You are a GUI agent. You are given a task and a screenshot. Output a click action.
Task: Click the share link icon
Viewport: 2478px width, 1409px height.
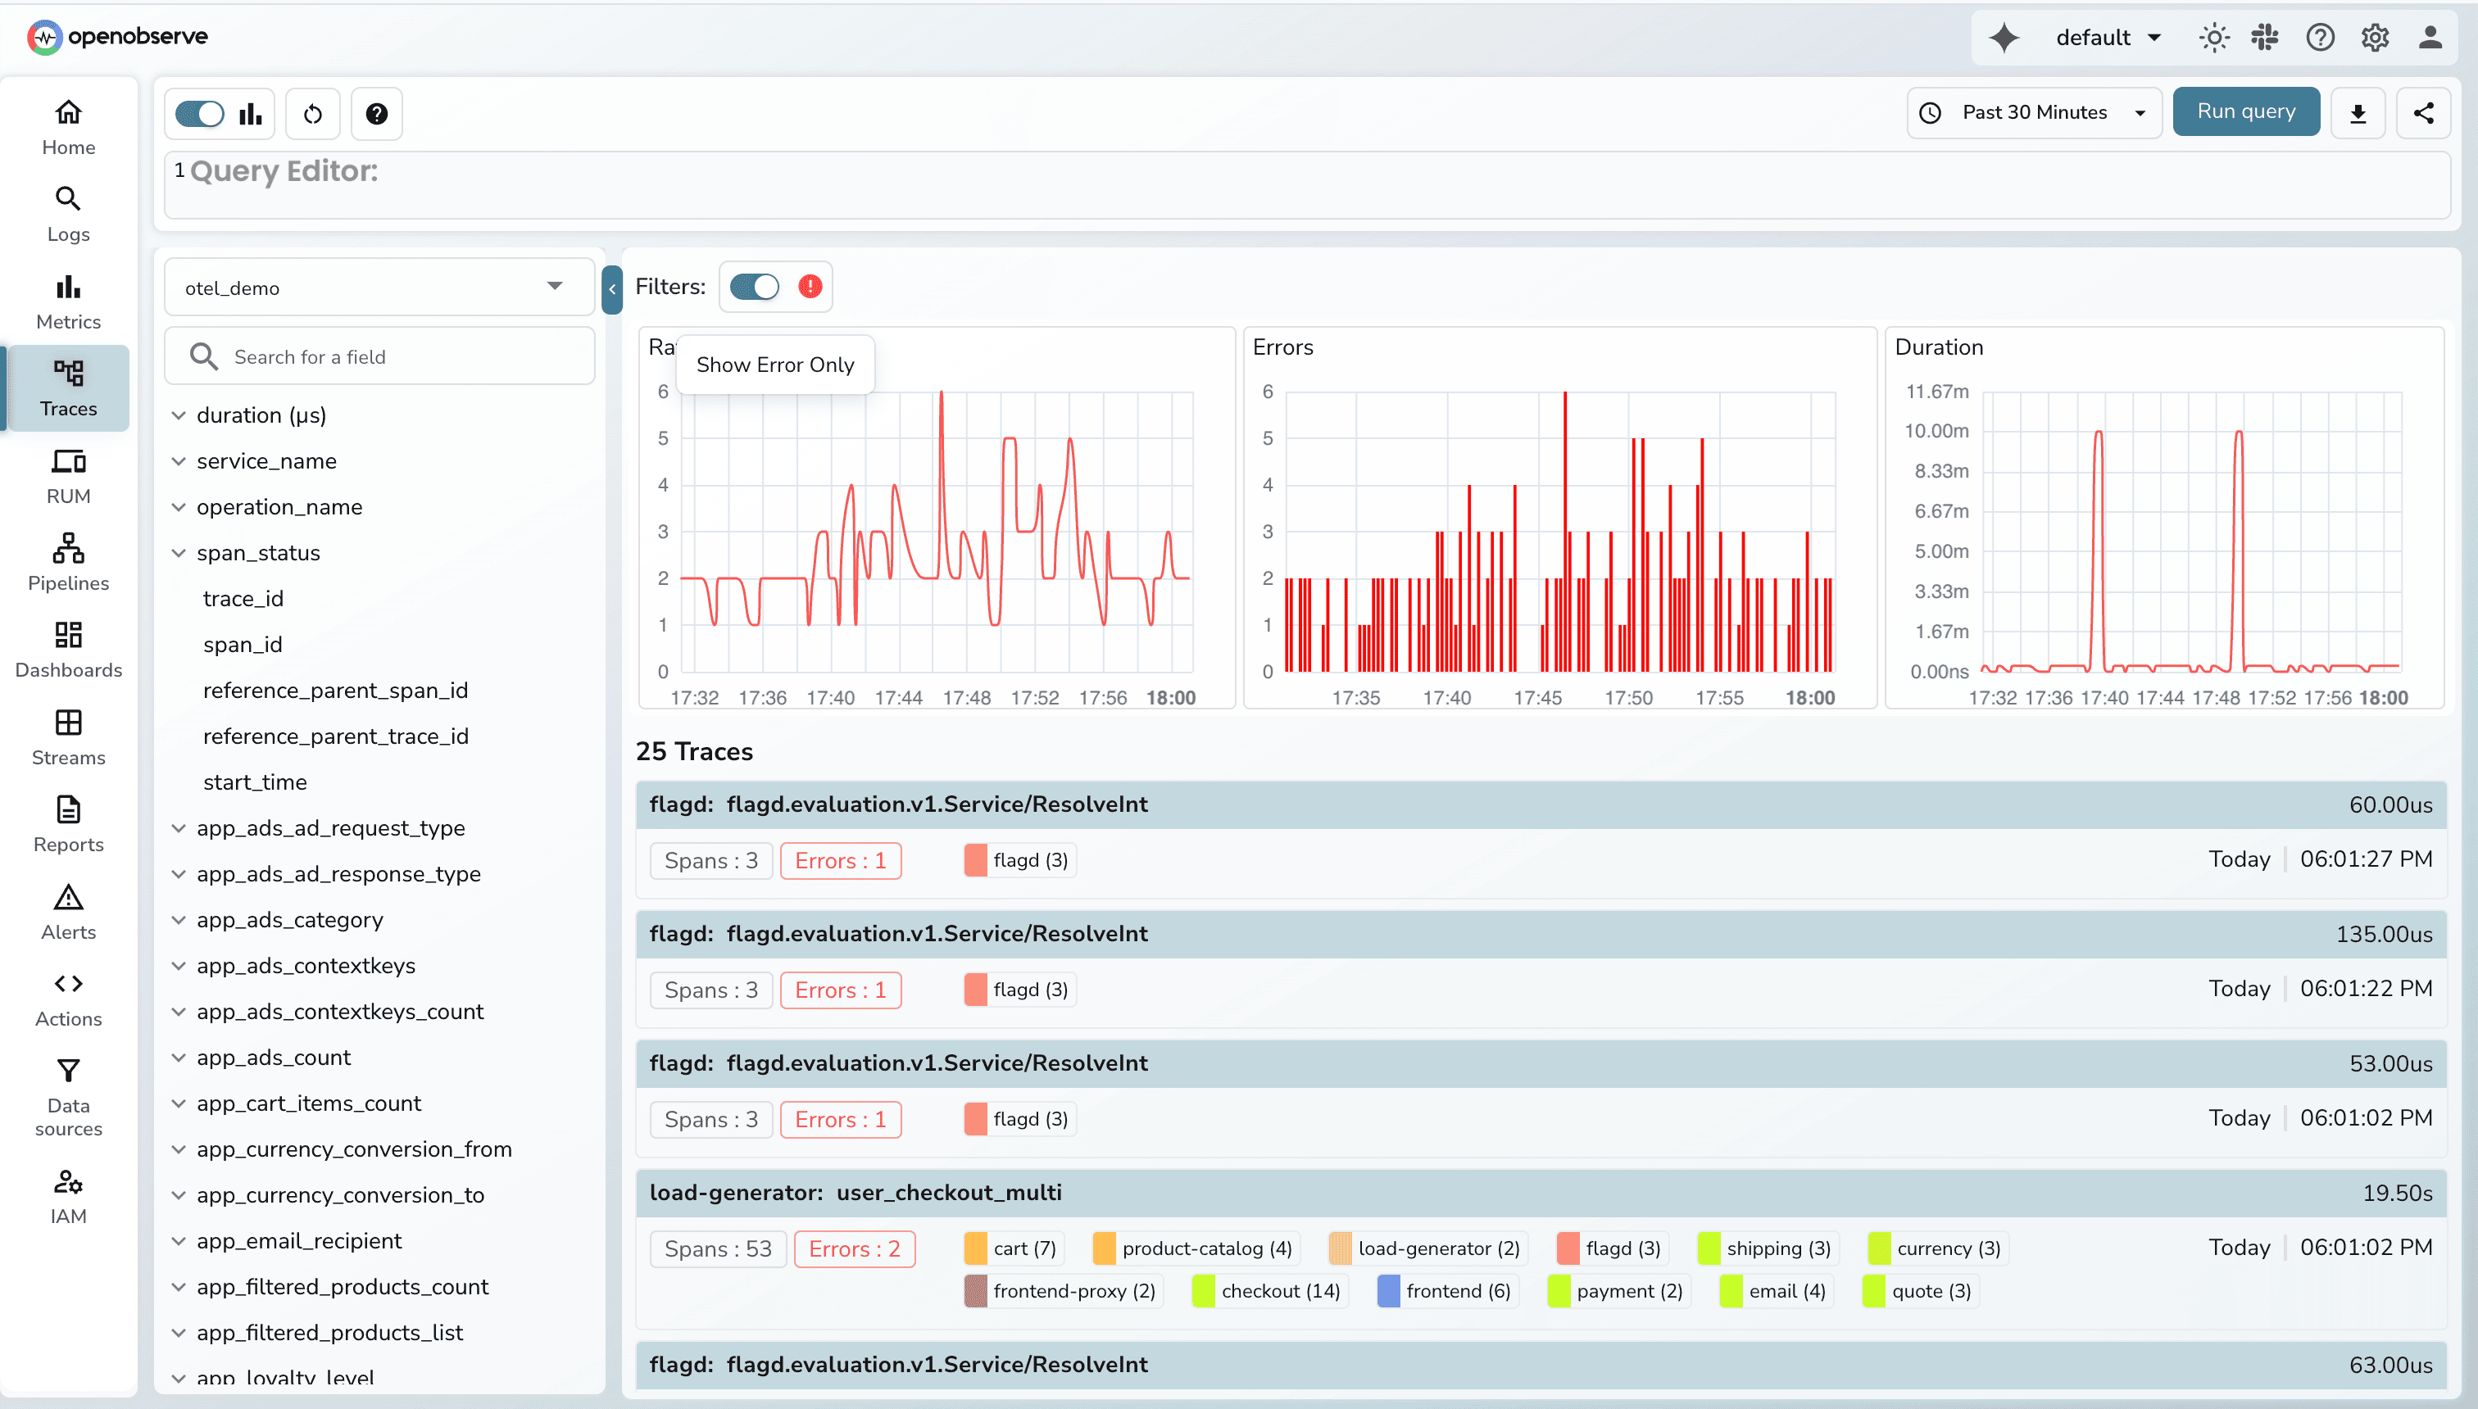tap(2423, 113)
